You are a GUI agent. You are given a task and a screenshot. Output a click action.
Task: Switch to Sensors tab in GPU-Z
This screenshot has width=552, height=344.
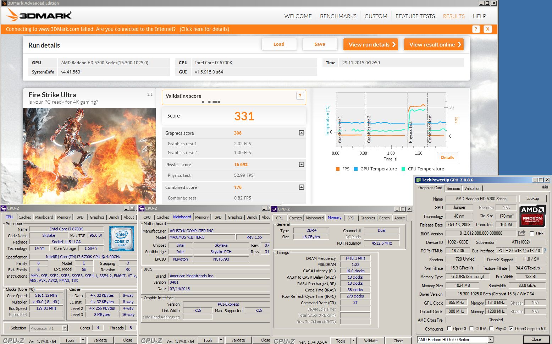(x=453, y=189)
